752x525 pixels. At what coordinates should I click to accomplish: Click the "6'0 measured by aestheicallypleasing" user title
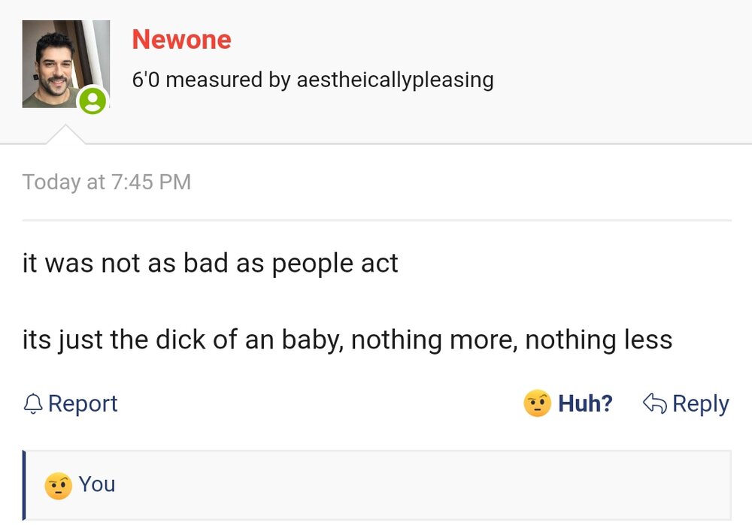click(x=313, y=80)
